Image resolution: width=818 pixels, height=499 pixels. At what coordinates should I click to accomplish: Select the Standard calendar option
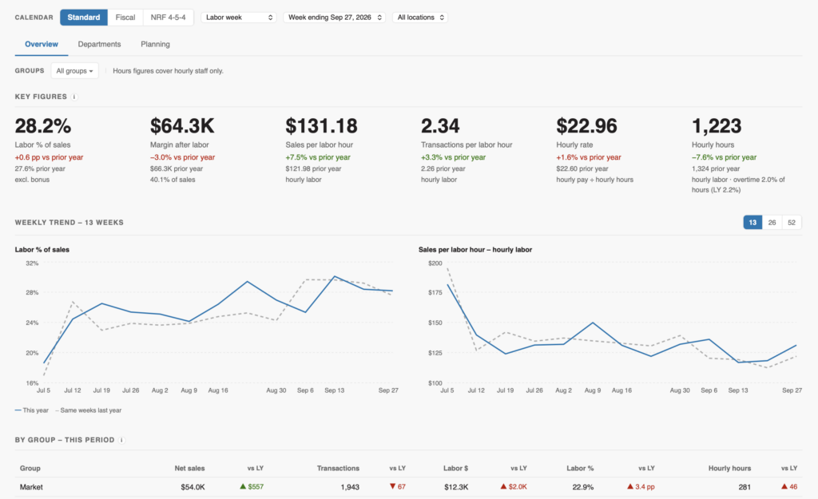[83, 18]
